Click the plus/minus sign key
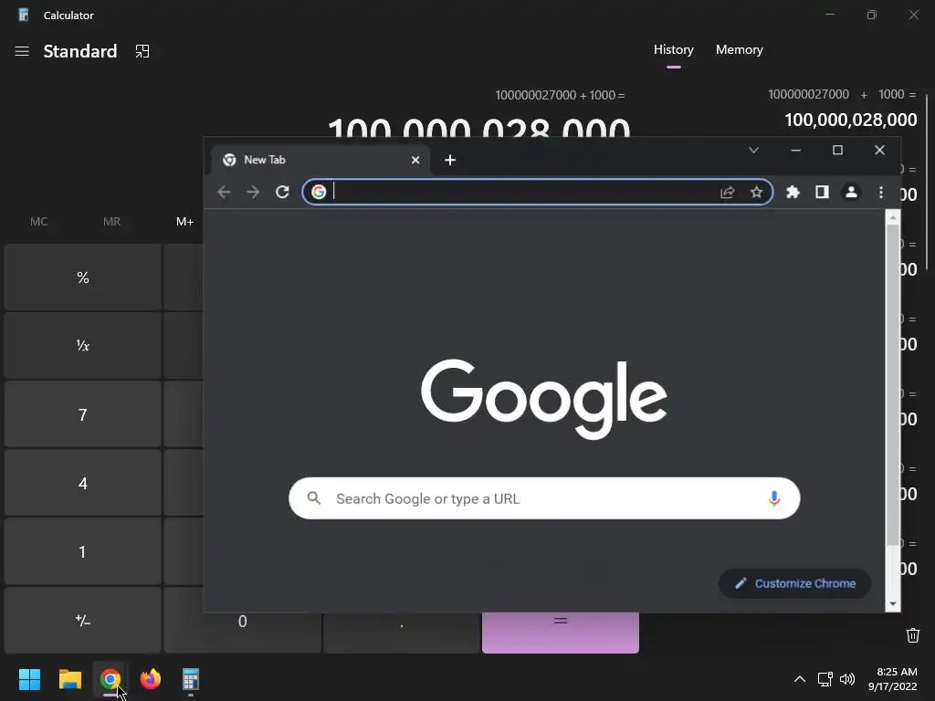Image resolution: width=935 pixels, height=701 pixels. (x=83, y=621)
